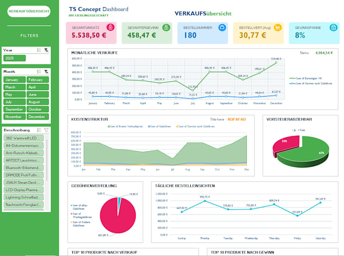Select Lightning Schnellladekabel product filter
This screenshot has width=344, height=256.
(x=23, y=197)
